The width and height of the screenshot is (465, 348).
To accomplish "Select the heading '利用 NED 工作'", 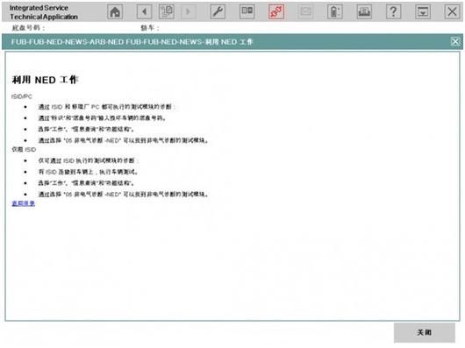I will pyautogui.click(x=45, y=80).
